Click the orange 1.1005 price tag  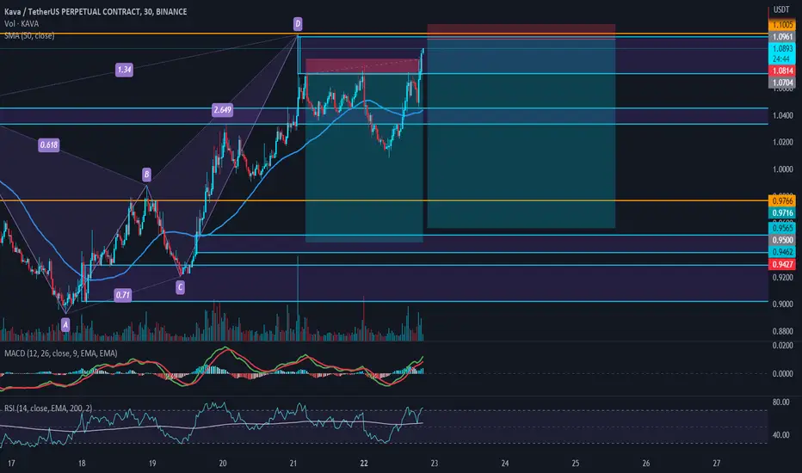782,25
